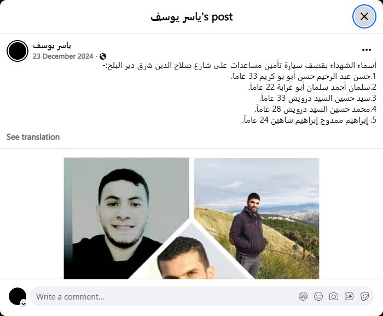This screenshot has height=316, width=383.
Task: Click the dialog heading ياسر يوسف's post
Action: [191, 17]
